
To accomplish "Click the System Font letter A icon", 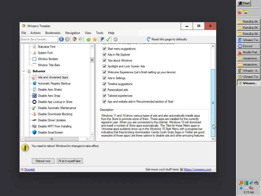I will click(x=34, y=53).
